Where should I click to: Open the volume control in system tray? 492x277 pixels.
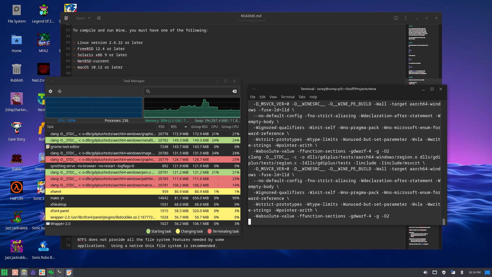coord(425,272)
